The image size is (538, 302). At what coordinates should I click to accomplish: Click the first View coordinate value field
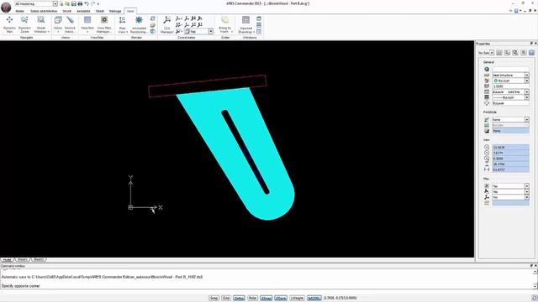(x=510, y=148)
